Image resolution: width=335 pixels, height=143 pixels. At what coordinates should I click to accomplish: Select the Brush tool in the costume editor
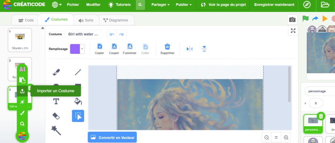tap(56, 72)
